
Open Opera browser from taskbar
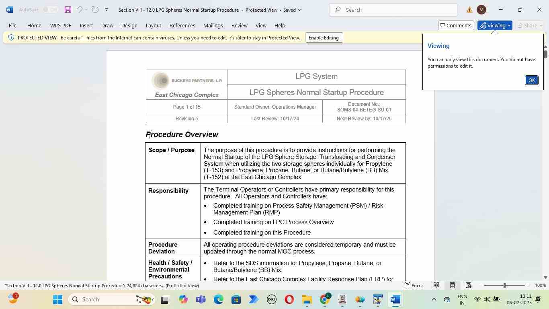pyautogui.click(x=289, y=299)
